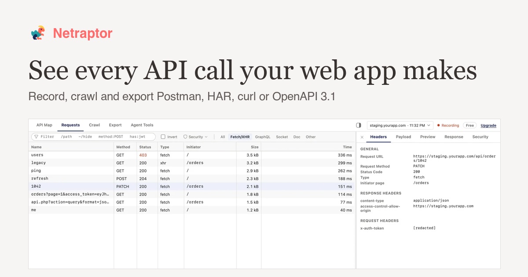Enable the Invert checkbox
Viewport: 528px width, 277px height.
[x=163, y=137]
